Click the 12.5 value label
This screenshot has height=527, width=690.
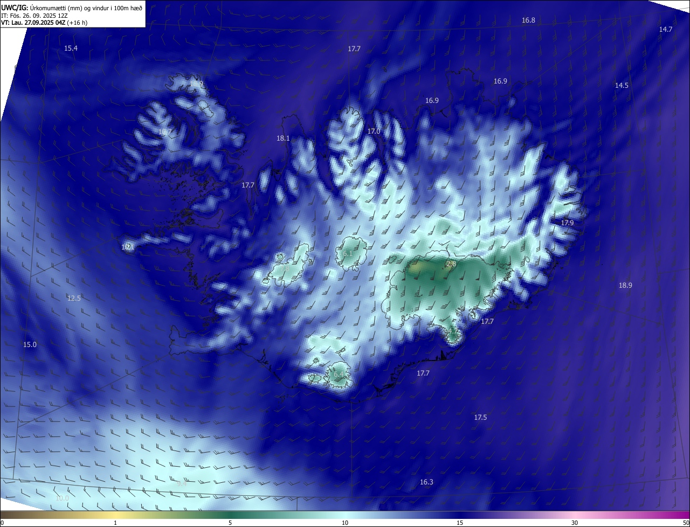(x=74, y=299)
